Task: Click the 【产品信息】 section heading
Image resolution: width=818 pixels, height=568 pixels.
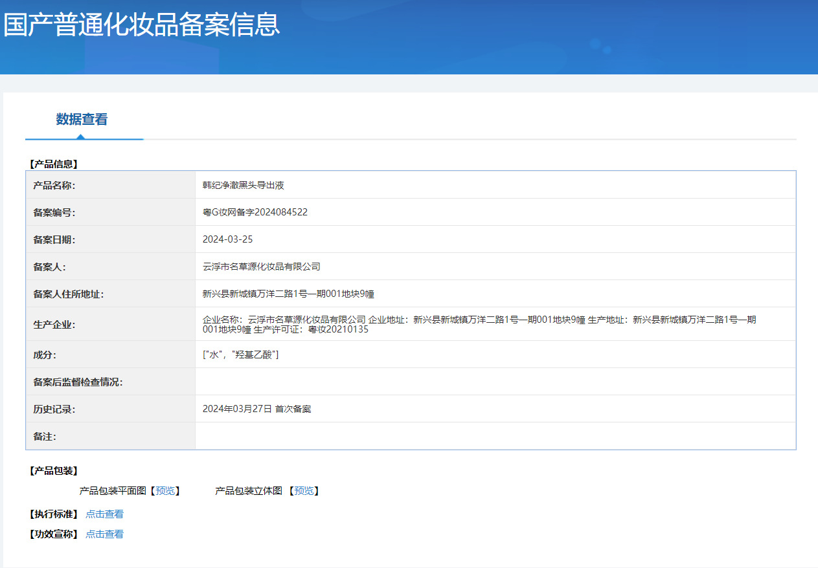Action: point(53,164)
